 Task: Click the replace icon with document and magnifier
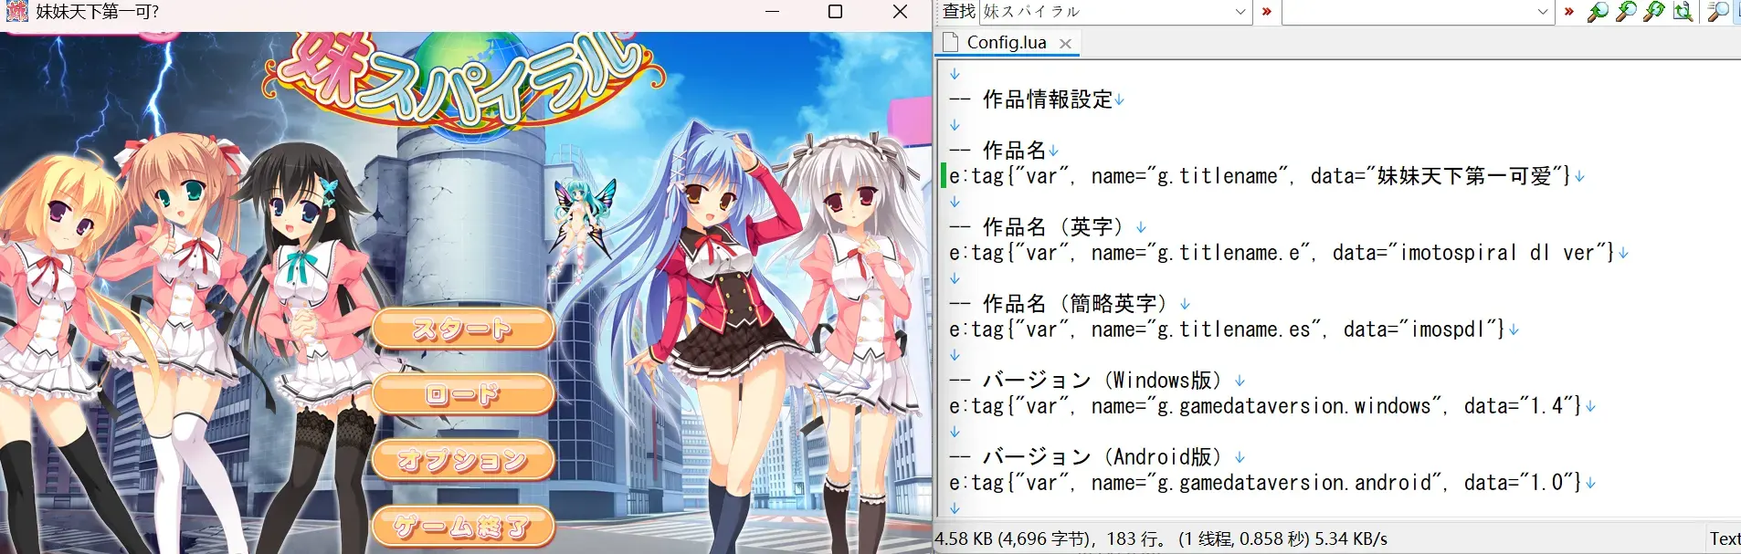point(1683,12)
